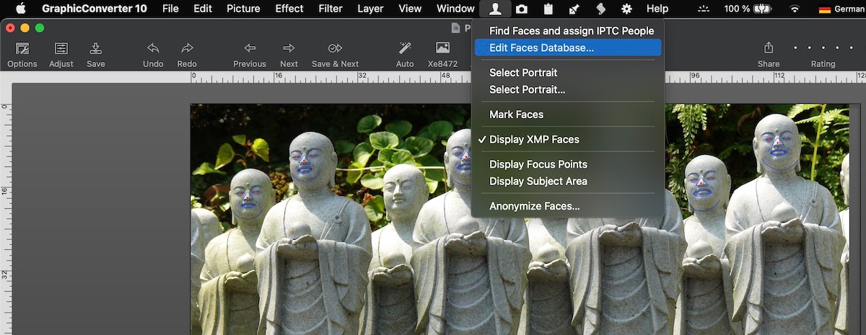866x335 pixels.
Task: Select Anonymize Faces from menu
Action: (x=534, y=206)
